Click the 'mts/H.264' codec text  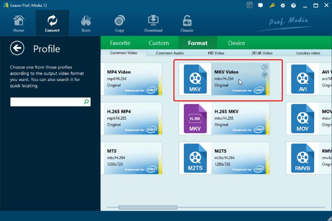click(116, 157)
